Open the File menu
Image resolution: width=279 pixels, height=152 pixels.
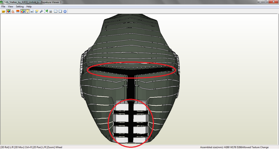(3, 6)
